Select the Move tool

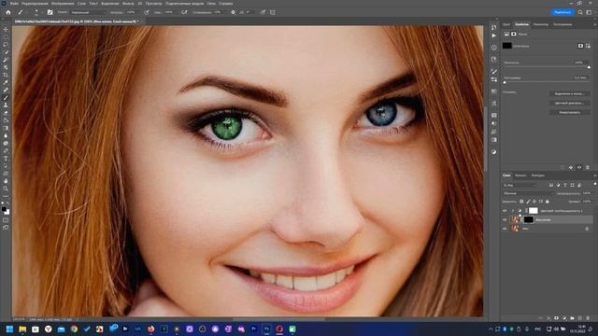(6, 29)
